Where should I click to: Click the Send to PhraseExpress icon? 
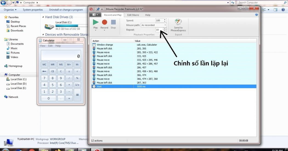click(178, 22)
